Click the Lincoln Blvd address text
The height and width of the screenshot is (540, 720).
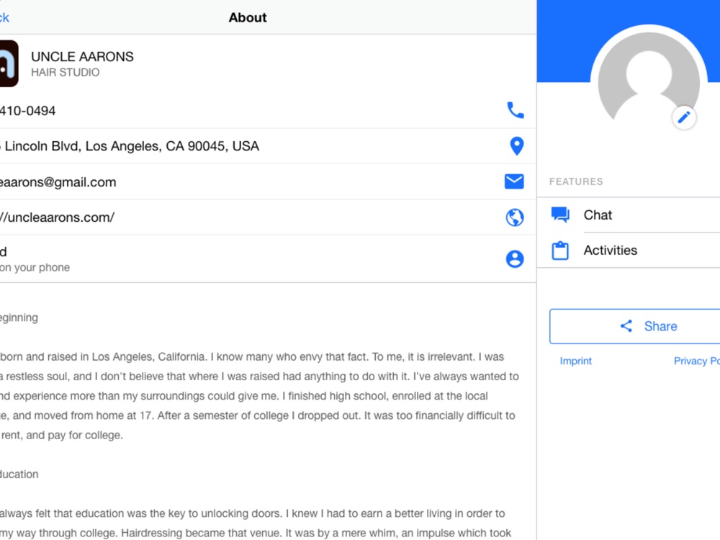pos(130,146)
